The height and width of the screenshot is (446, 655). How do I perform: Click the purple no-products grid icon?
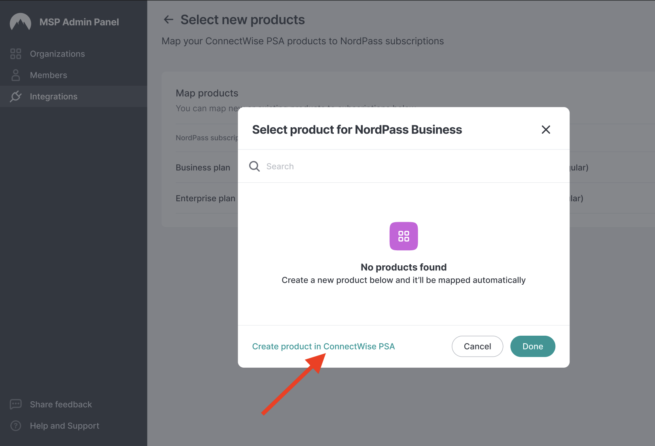403,236
